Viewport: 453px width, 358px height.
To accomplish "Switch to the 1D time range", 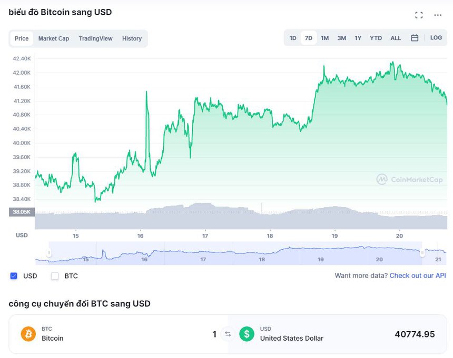I will (292, 38).
